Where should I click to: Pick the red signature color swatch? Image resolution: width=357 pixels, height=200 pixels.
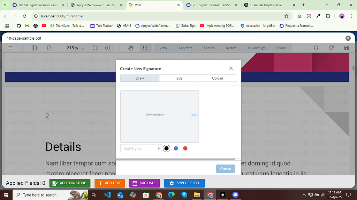(x=185, y=149)
